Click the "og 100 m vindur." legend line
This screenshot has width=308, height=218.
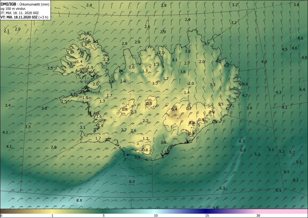point(13,9)
